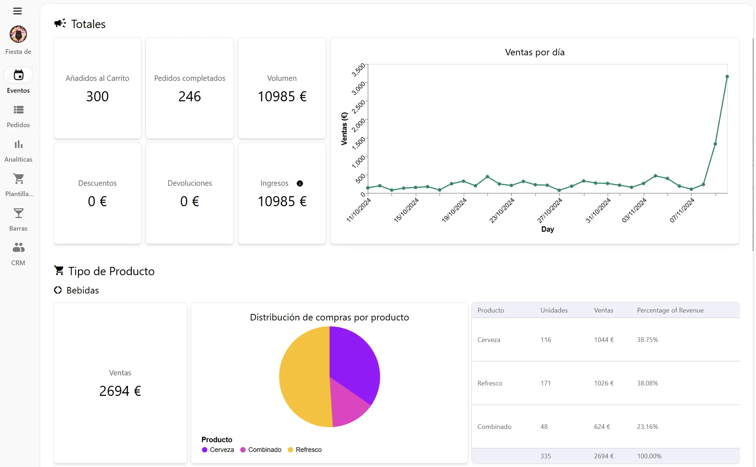Click the Añadidos al Carrito card
The height and width of the screenshot is (467, 756).
(x=97, y=88)
